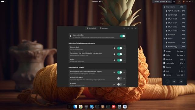Viewport: 195px width, 110px height.
Task: Expand Blur my Shell details chevron
Action: click(124, 48)
